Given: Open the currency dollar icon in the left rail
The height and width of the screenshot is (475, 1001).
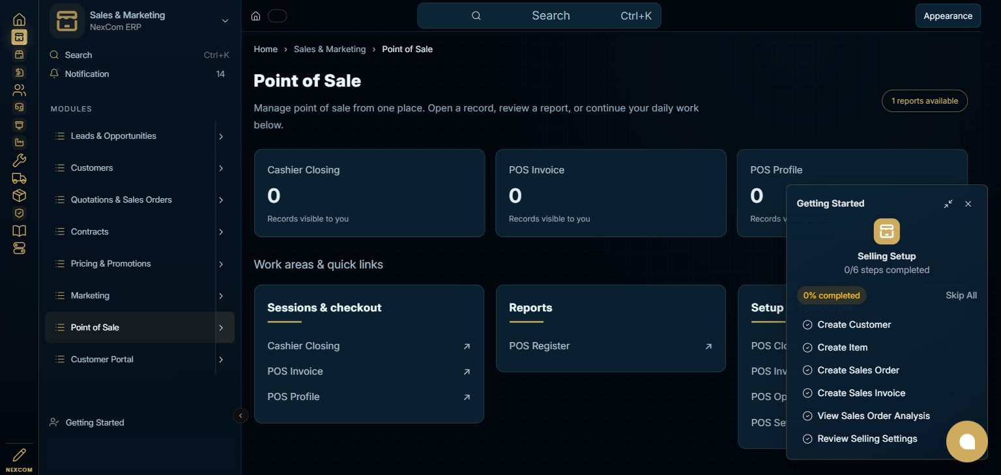Looking at the screenshot, I should pyautogui.click(x=20, y=72).
